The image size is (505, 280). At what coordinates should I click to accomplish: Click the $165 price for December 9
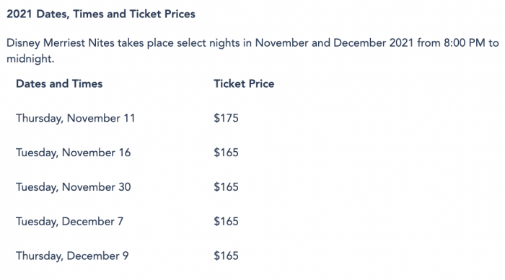(226, 256)
